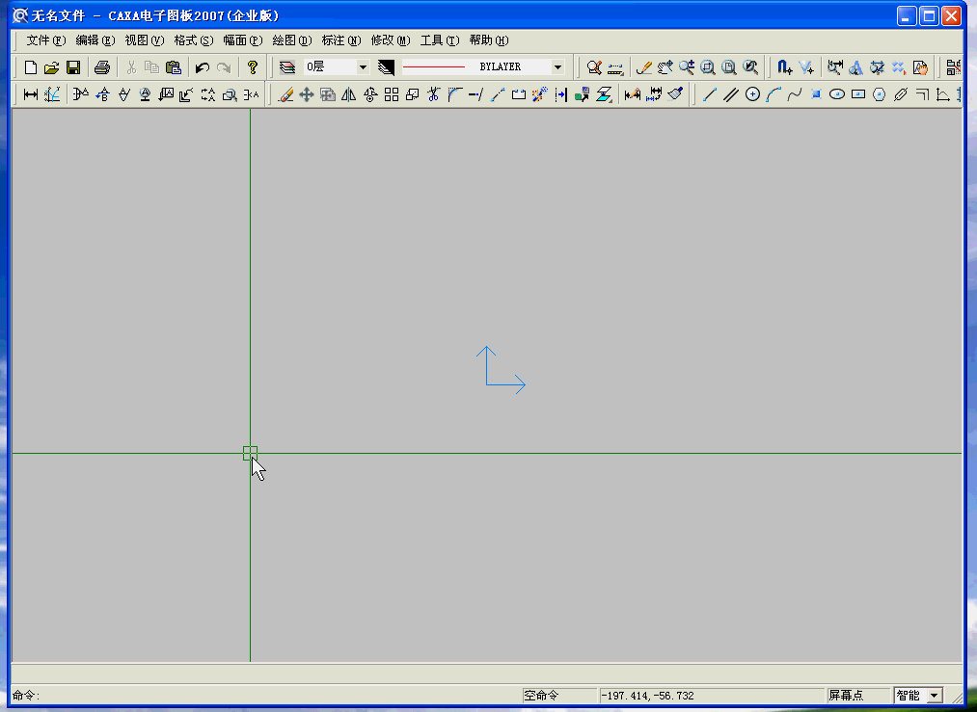Click the New file icon
The height and width of the screenshot is (712, 977).
click(x=31, y=67)
